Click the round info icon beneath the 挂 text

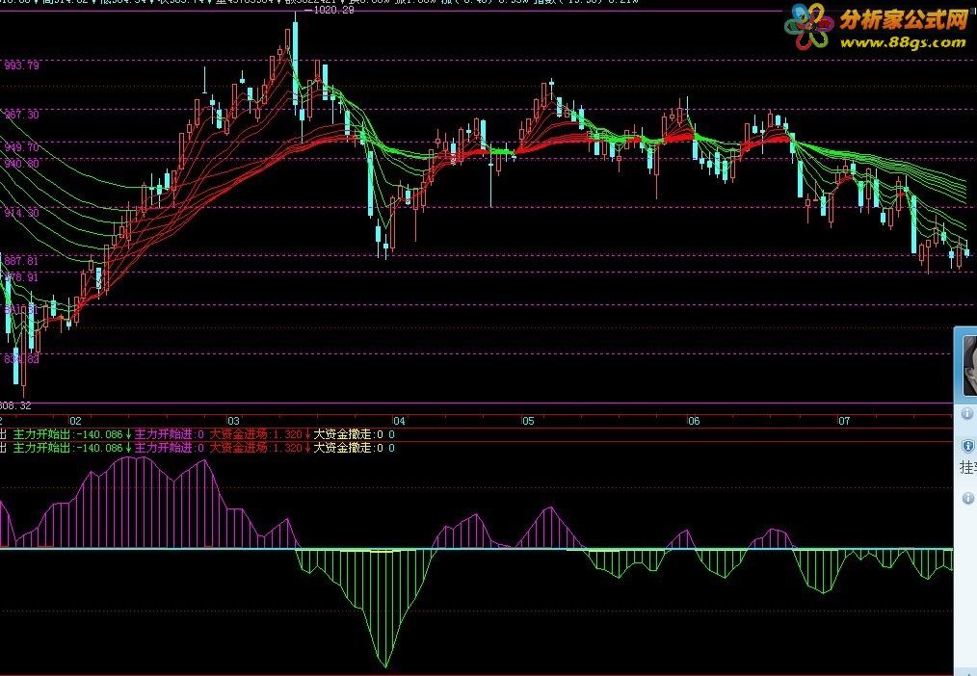pos(967,498)
